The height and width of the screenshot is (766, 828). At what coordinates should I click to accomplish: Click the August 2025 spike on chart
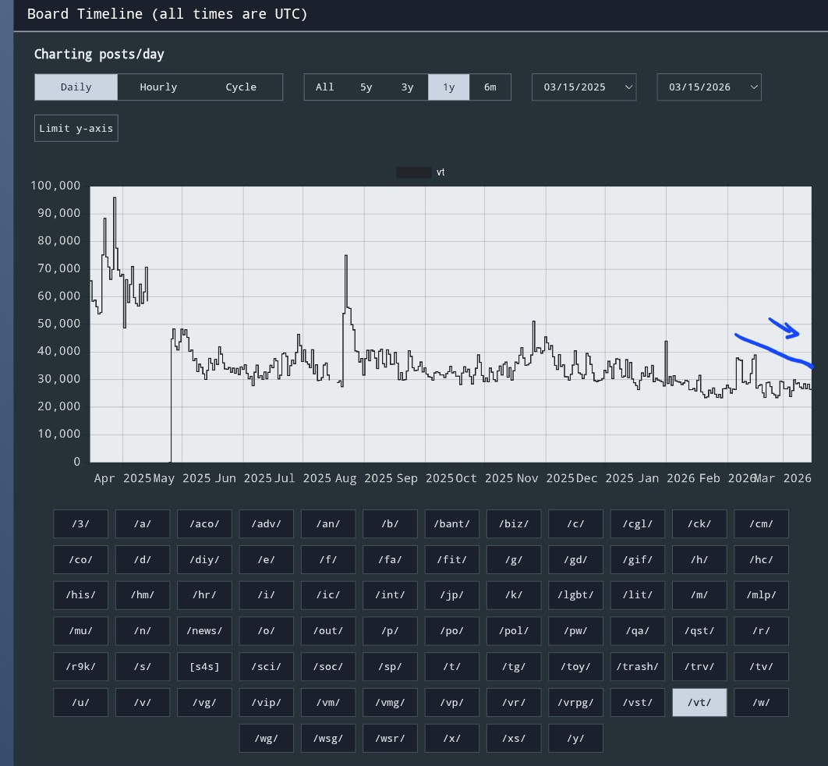pos(346,257)
